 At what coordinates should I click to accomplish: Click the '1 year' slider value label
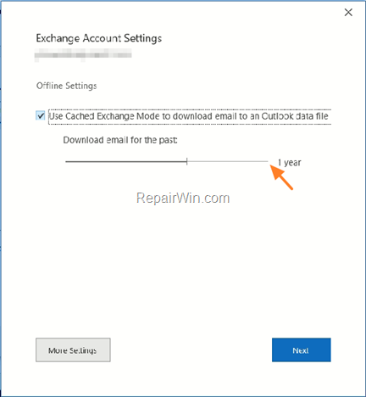point(289,163)
